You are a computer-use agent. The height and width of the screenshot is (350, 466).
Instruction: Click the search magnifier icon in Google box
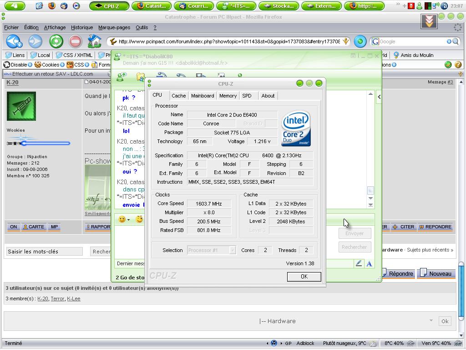point(455,41)
